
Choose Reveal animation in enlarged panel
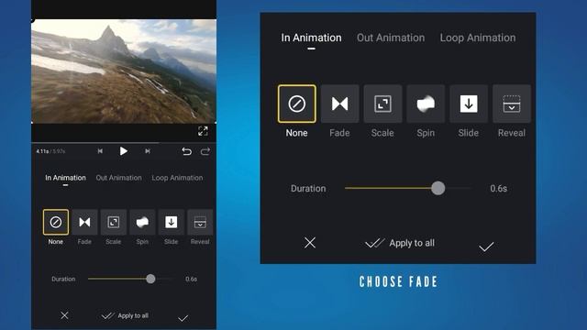click(x=512, y=104)
